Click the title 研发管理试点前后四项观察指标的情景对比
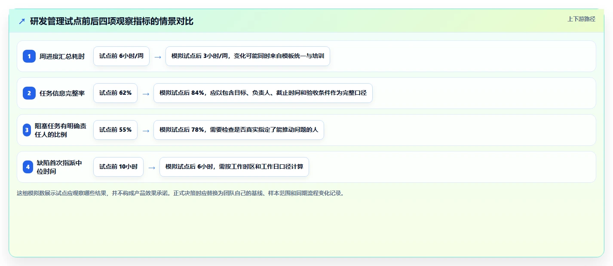The width and height of the screenshot is (613, 266). tap(112, 21)
